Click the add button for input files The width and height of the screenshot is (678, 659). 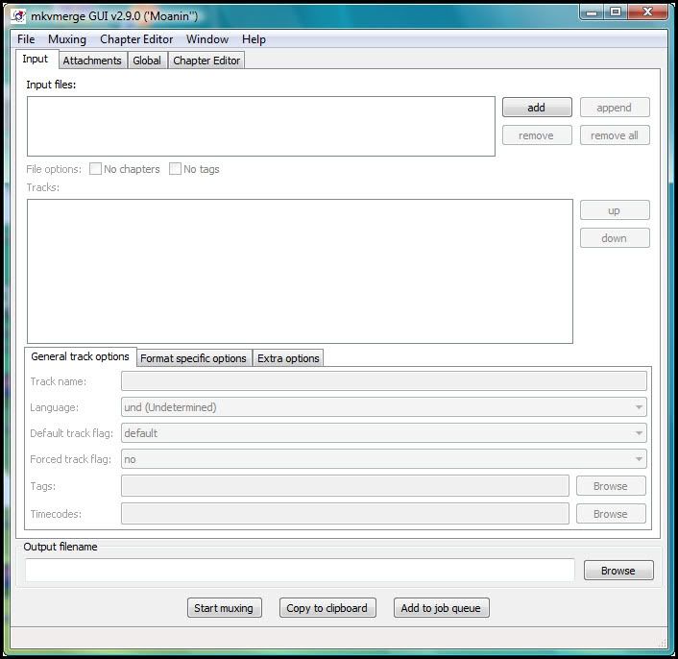click(537, 108)
